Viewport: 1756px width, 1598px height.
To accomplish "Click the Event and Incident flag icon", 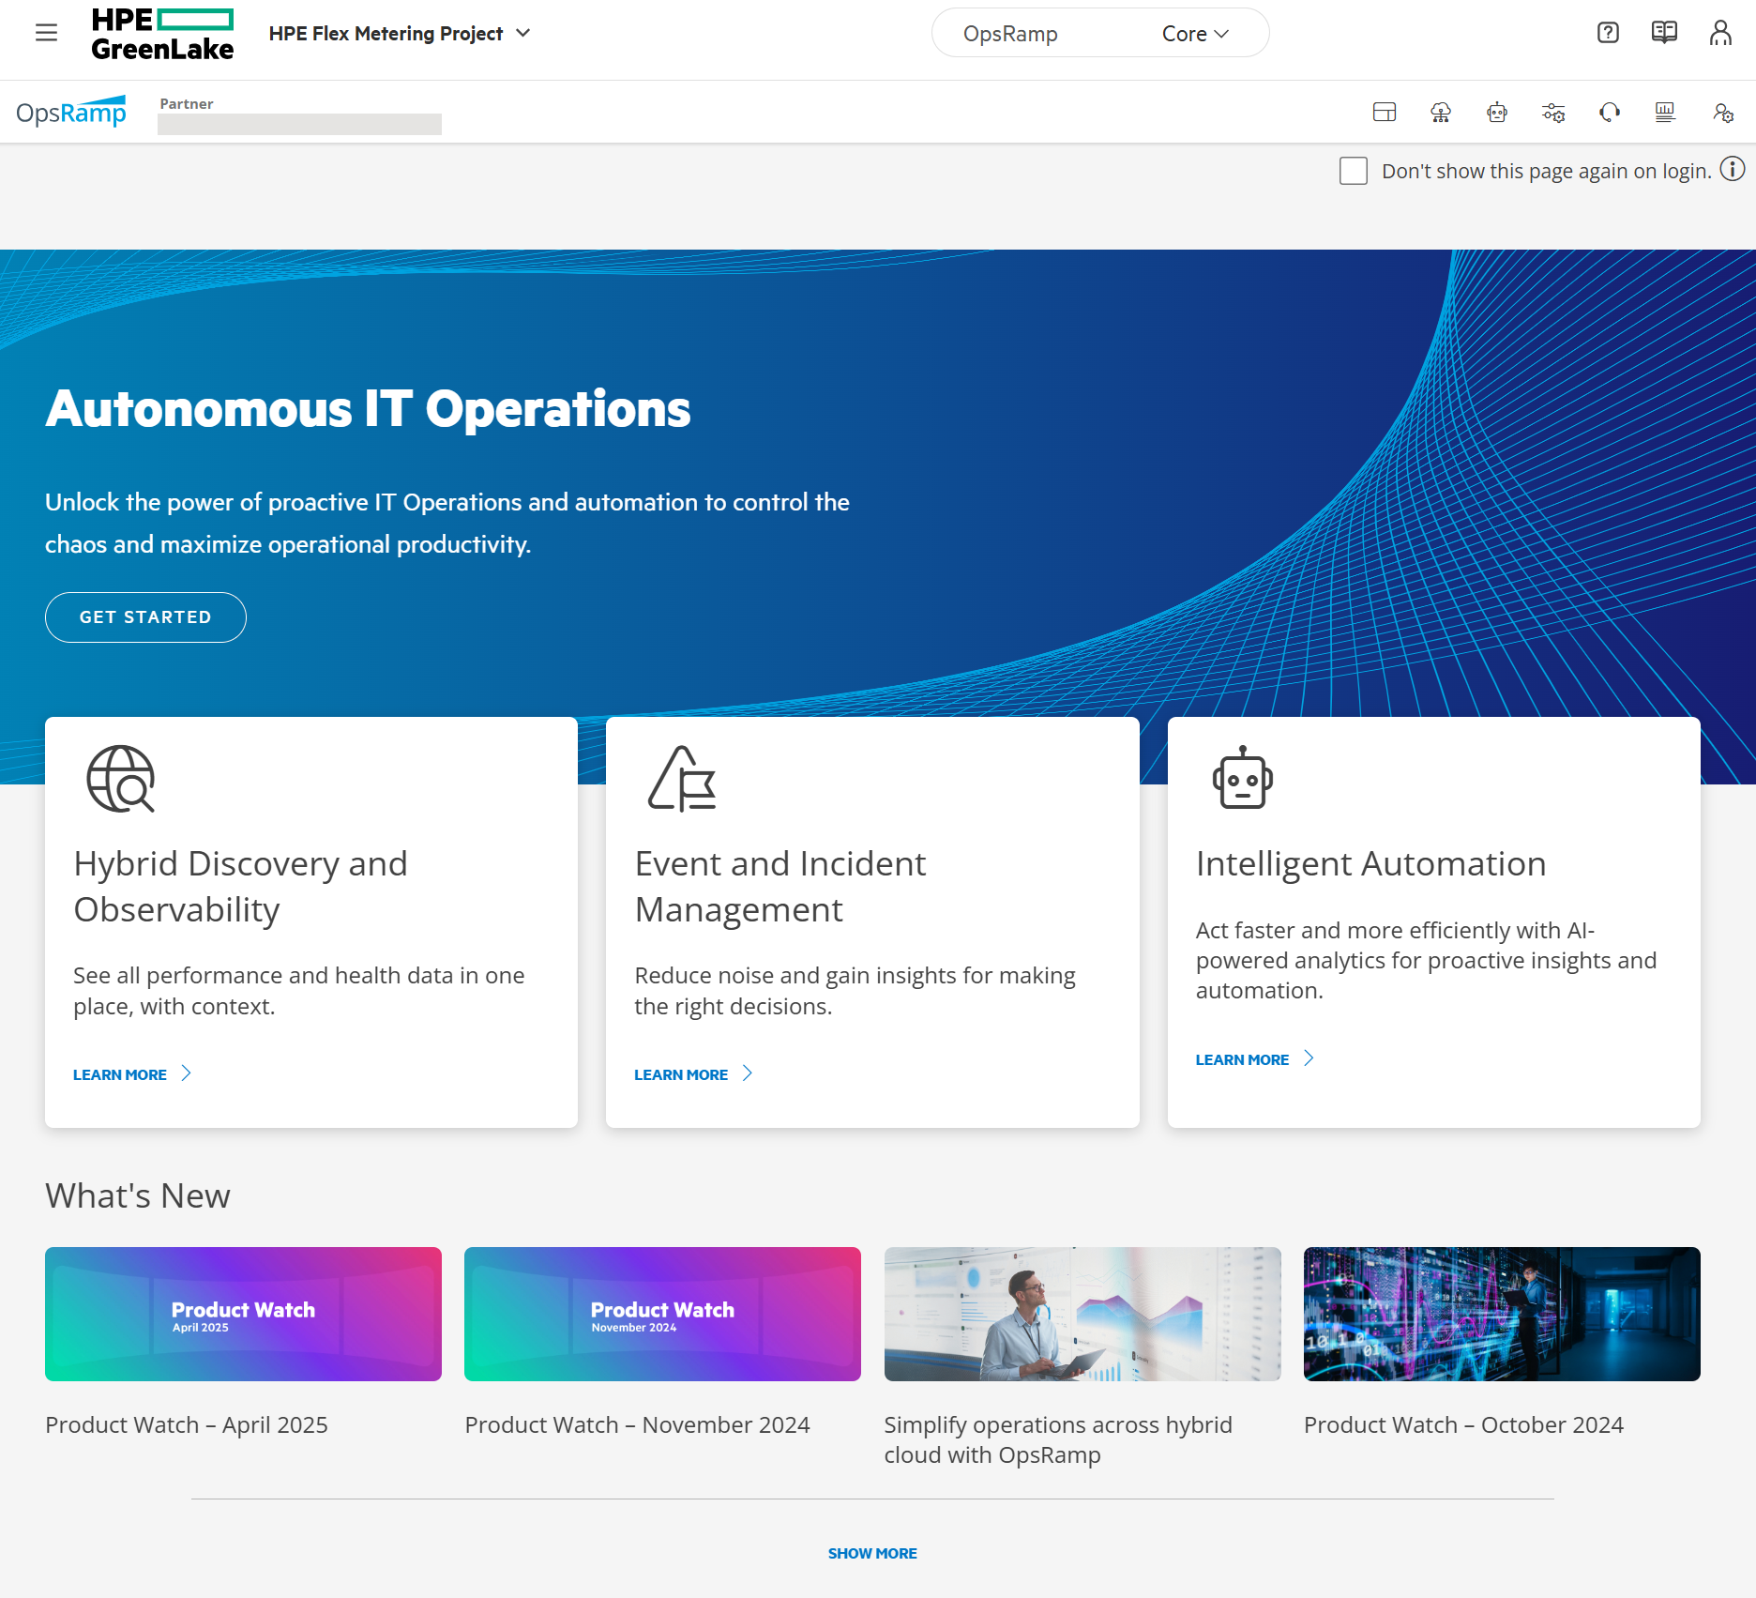I will click(x=682, y=779).
